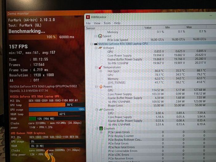Open the File menu in HWMonitor
The image size is (216, 162).
[88, 23]
